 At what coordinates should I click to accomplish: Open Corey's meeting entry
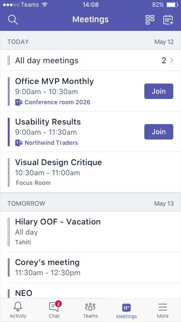point(91,267)
